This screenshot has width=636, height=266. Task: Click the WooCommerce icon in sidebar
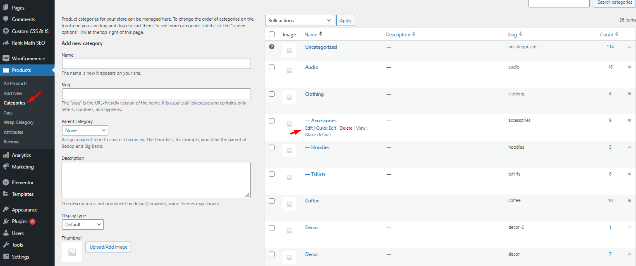click(x=6, y=59)
